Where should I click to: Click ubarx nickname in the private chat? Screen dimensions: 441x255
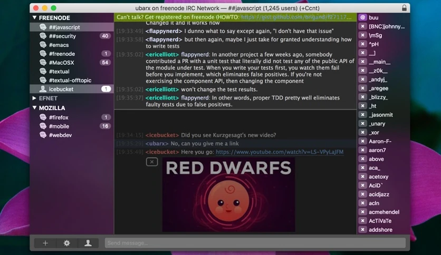coord(157,143)
